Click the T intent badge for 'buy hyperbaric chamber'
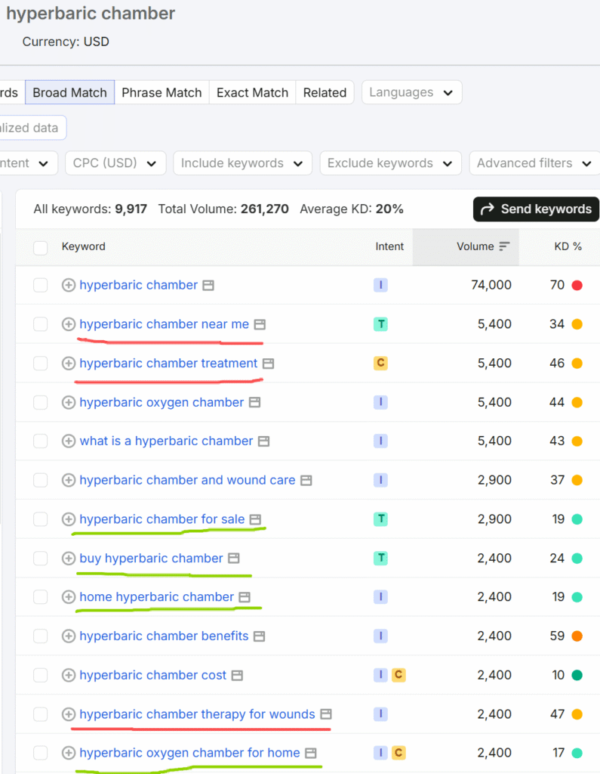The width and height of the screenshot is (600, 774). pos(380,559)
